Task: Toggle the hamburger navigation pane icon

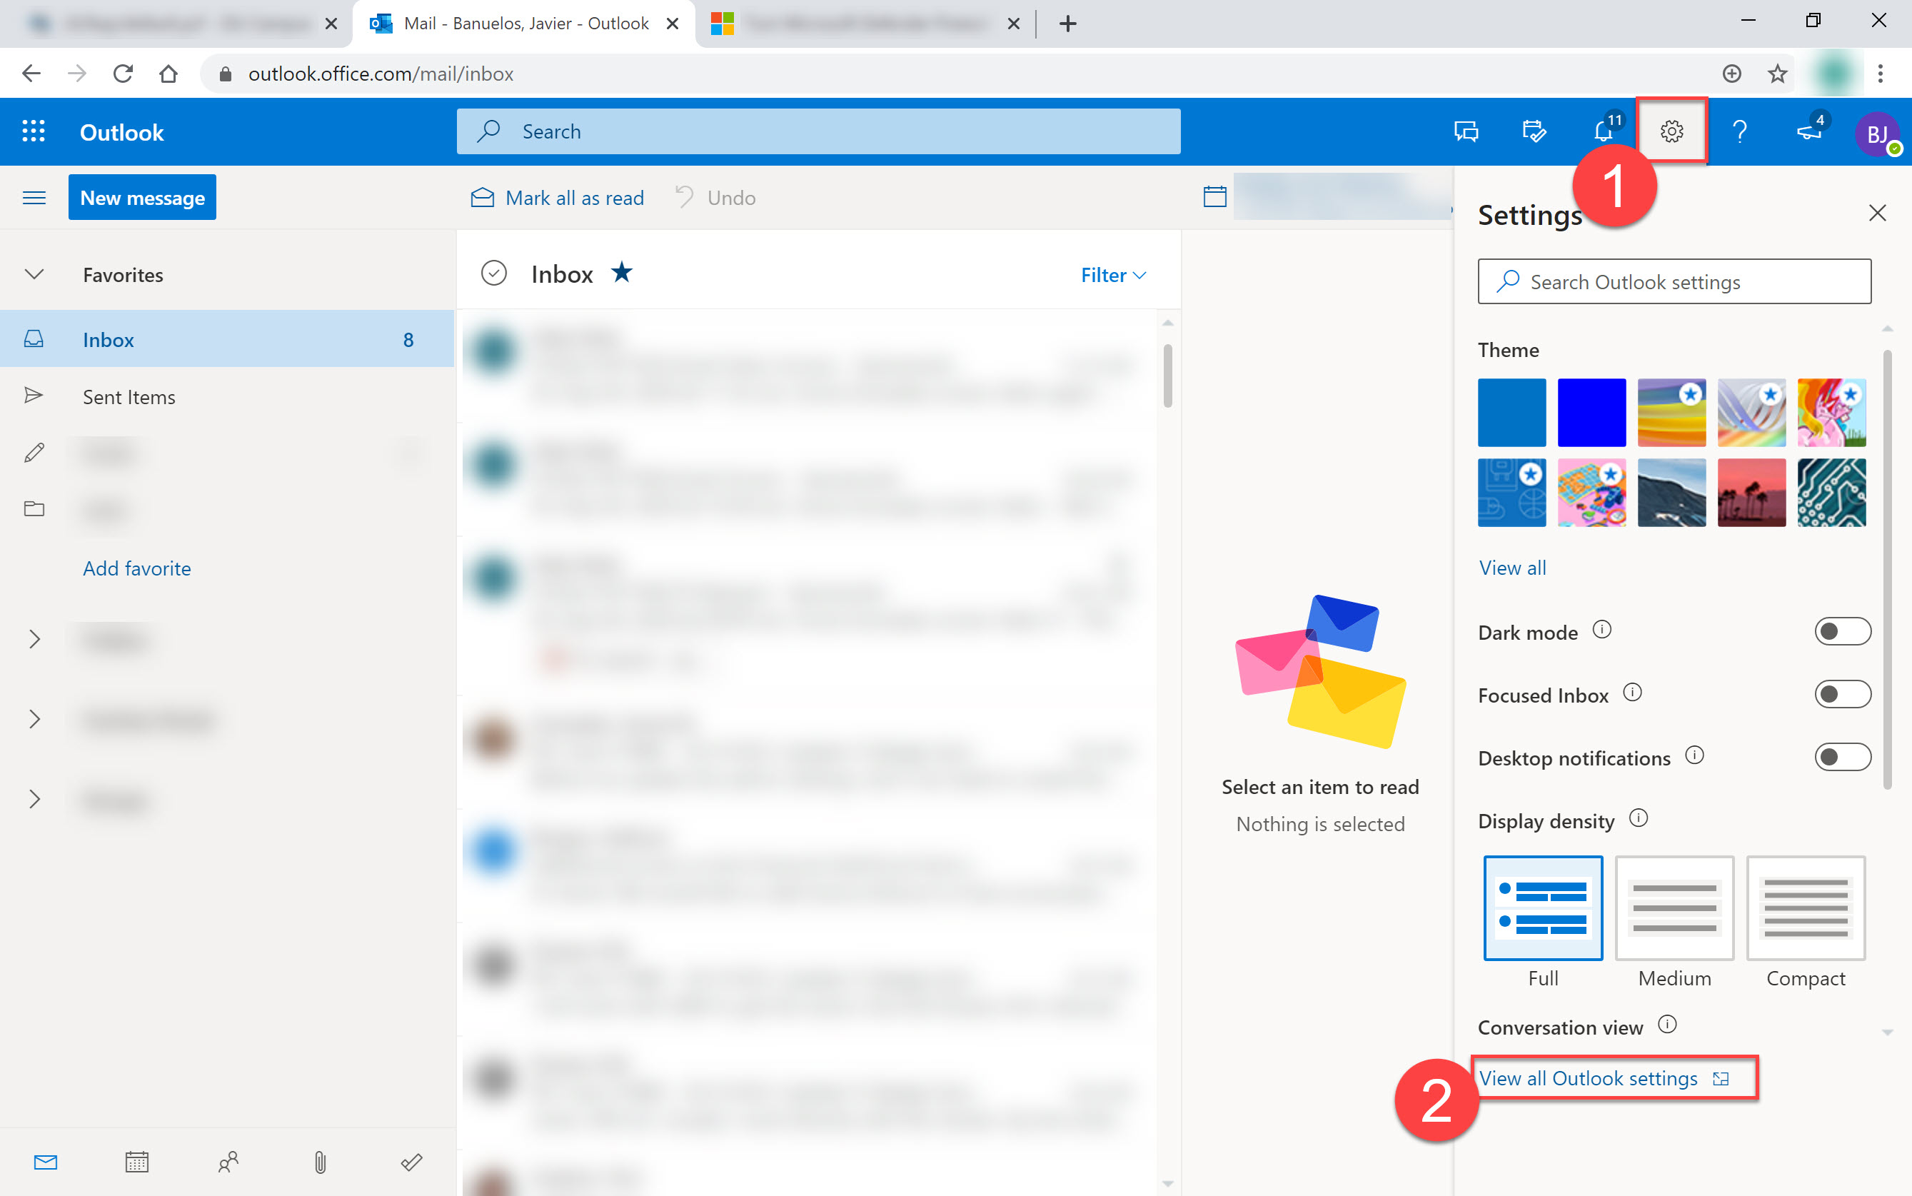Action: (x=34, y=198)
